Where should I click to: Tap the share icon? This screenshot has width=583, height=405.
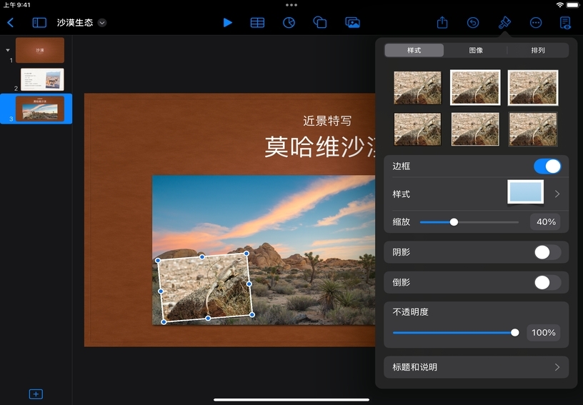442,22
